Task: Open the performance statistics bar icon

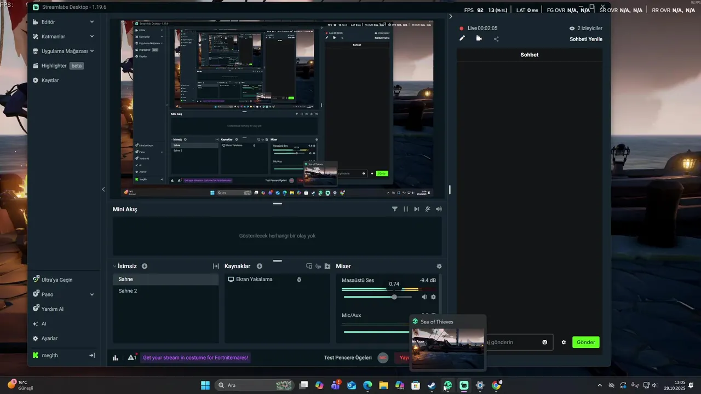Action: pyautogui.click(x=116, y=357)
